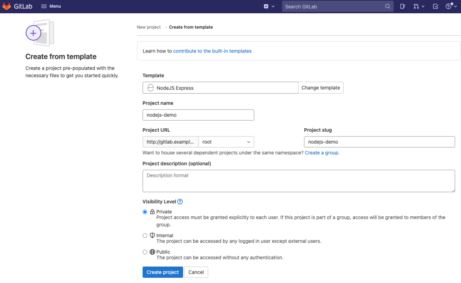Click the Change template button
Screen dimensions: 461x283
pyautogui.click(x=321, y=88)
